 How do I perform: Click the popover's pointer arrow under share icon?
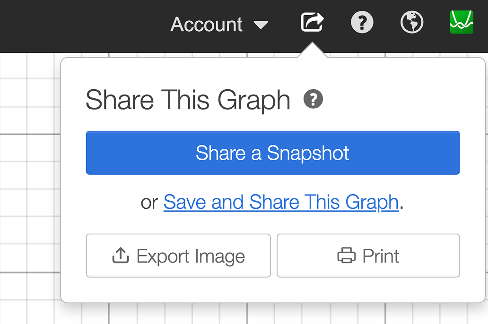[312, 51]
